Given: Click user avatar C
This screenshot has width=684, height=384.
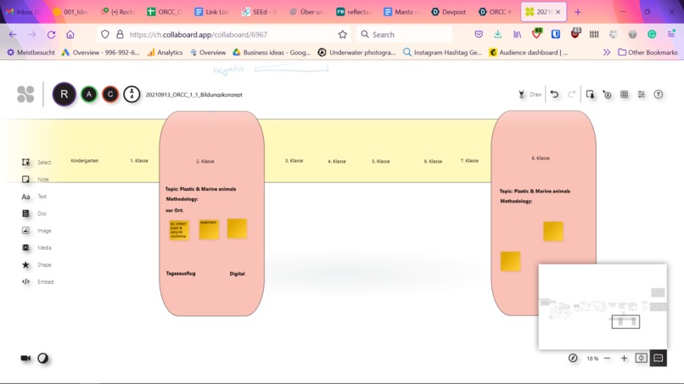Looking at the screenshot, I should point(110,94).
